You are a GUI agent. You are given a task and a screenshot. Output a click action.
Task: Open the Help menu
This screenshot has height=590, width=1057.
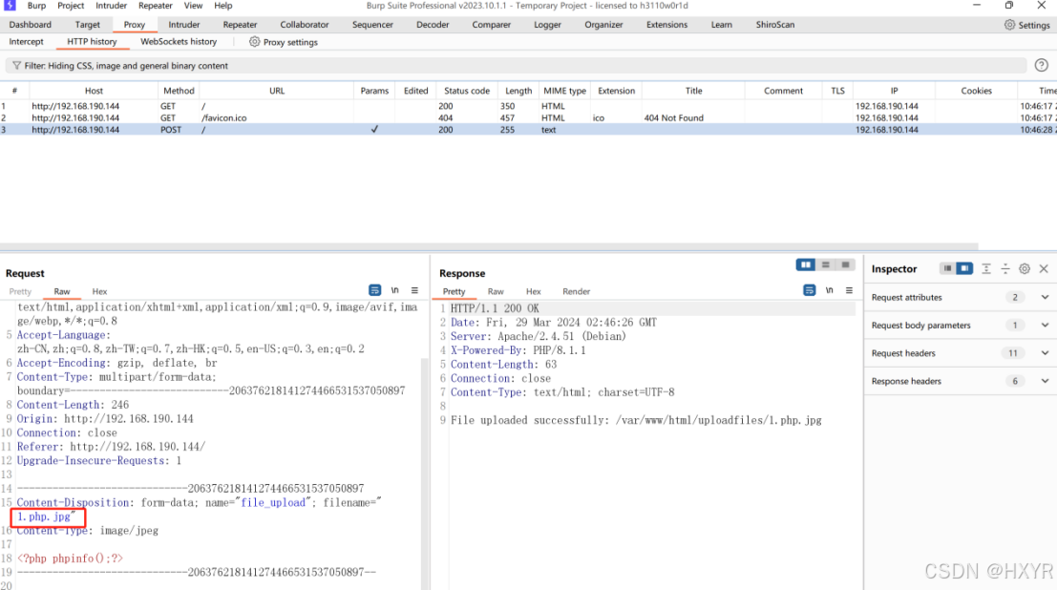click(223, 6)
